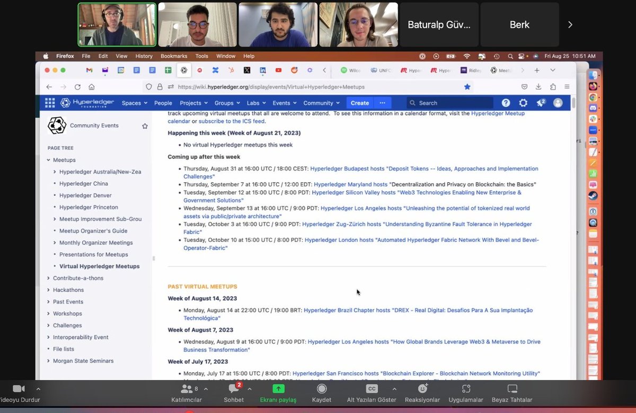This screenshot has height=413, width=636.
Task: Collapse the Meetups tree node
Action: click(x=48, y=160)
